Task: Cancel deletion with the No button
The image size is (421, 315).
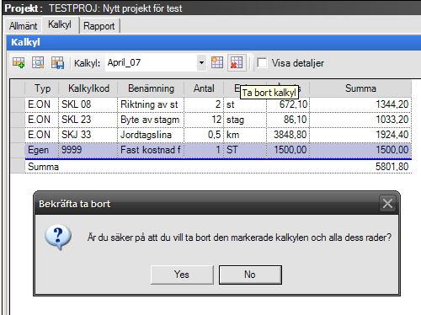Action: (250, 275)
